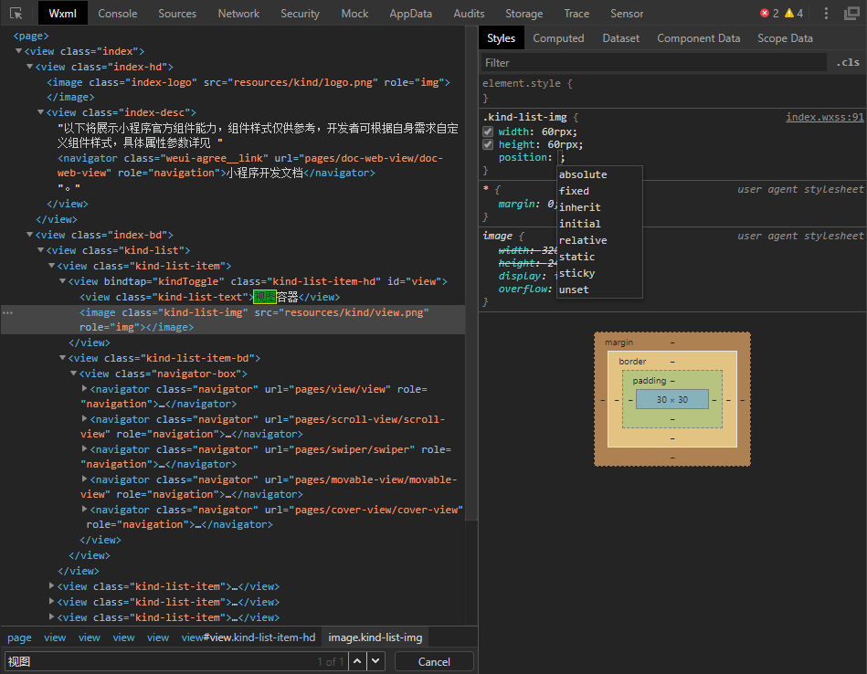The image size is (867, 674).
Task: Switch to the Sources tab
Action: 177,14
